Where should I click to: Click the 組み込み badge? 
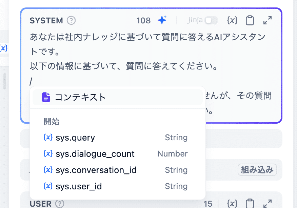tap(257, 170)
